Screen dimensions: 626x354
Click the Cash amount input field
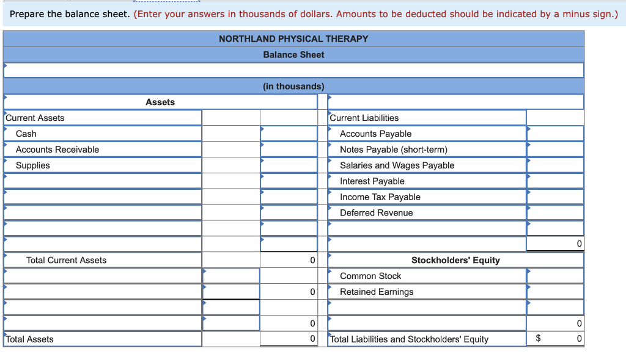point(289,134)
